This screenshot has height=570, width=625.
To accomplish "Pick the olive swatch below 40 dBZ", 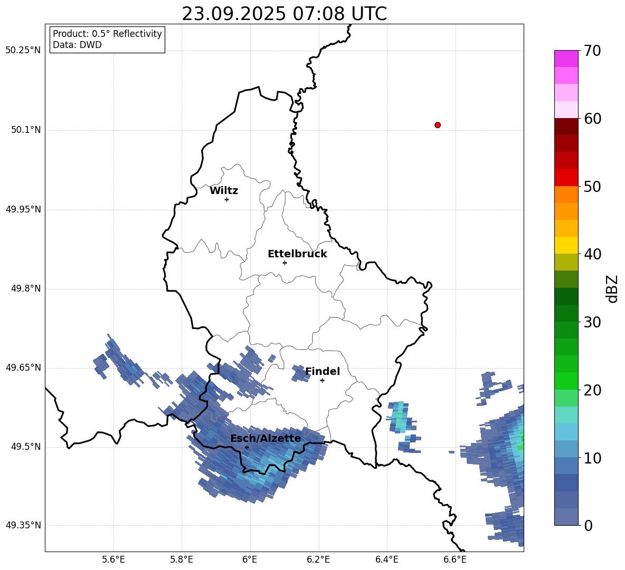I will click(x=566, y=262).
